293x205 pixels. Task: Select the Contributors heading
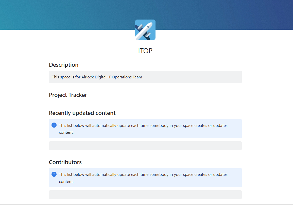coord(65,162)
